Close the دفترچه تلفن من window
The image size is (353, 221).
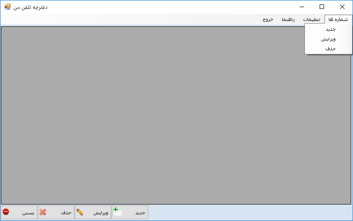pyautogui.click(x=342, y=7)
